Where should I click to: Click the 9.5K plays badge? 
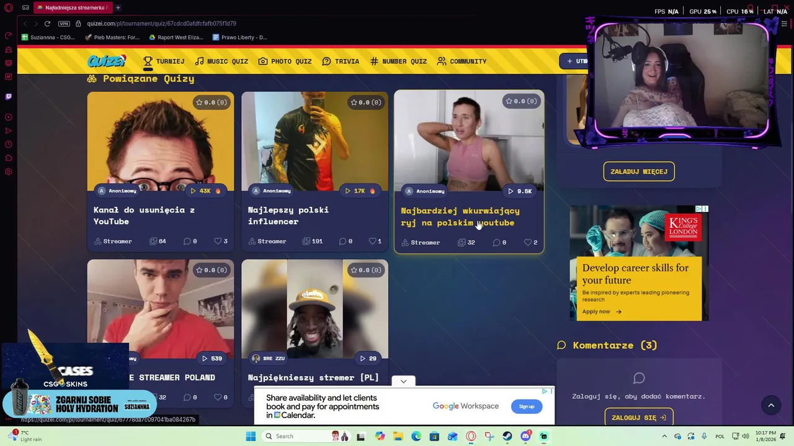pos(520,191)
